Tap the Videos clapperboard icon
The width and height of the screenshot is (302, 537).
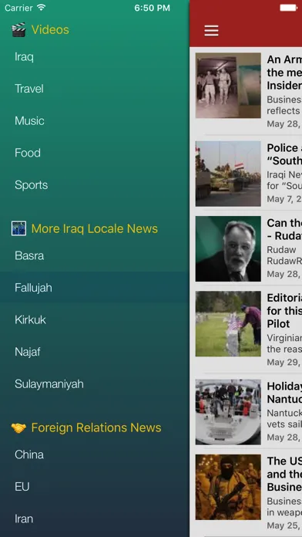click(18, 30)
